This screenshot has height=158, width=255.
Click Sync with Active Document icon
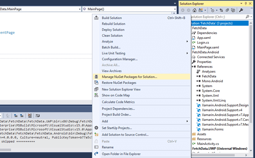[x=221, y=10]
